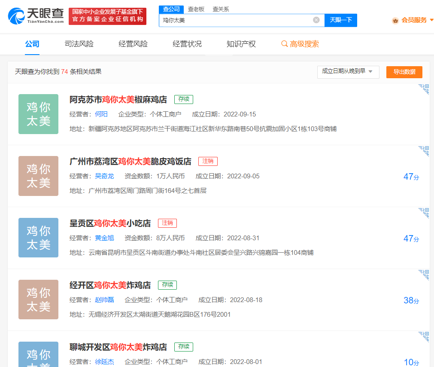Click 存续 status tag of 经开区 company
This screenshot has height=367, width=434.
(167, 285)
